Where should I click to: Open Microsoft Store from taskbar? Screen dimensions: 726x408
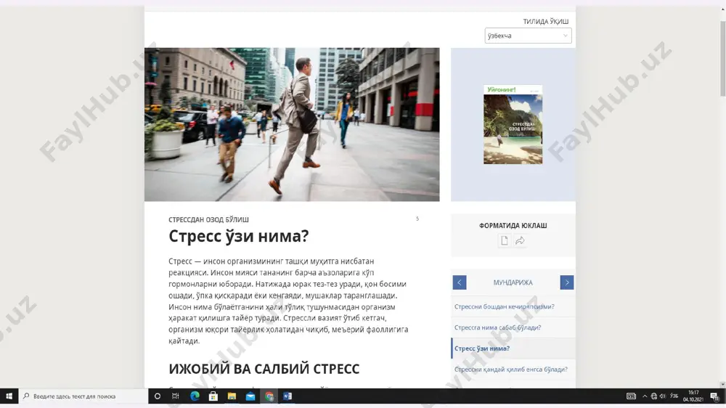(213, 396)
